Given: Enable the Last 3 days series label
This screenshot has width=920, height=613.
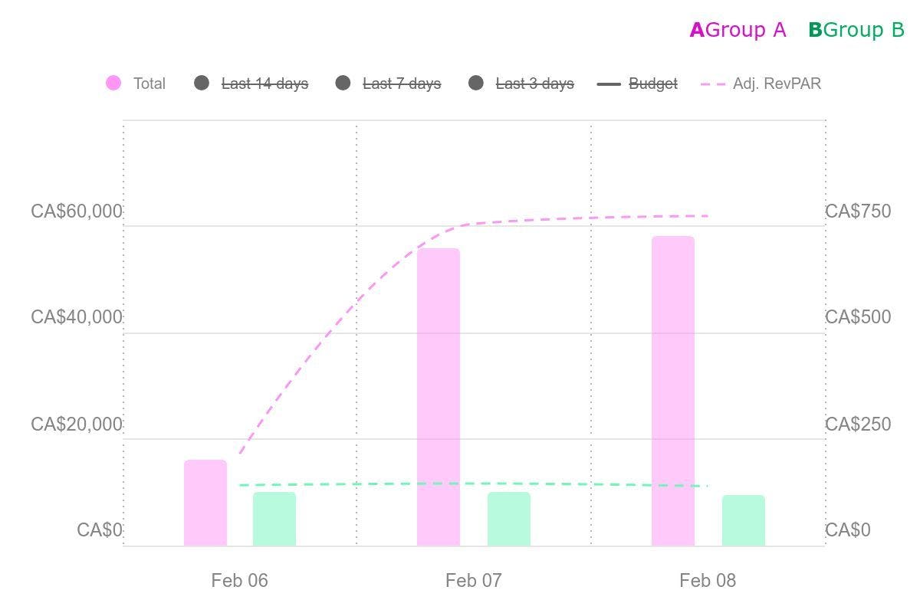Looking at the screenshot, I should 534,84.
